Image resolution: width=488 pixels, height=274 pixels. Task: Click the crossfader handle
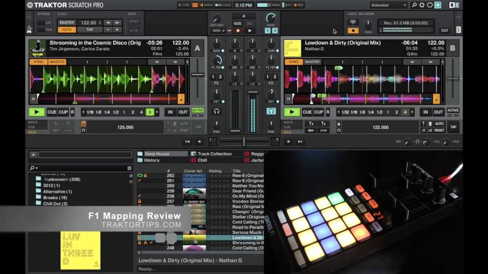[244, 142]
